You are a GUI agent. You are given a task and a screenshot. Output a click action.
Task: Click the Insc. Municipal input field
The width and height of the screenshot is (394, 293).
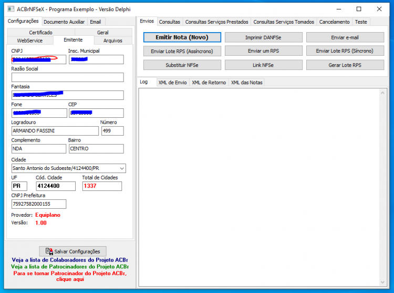[96, 59]
